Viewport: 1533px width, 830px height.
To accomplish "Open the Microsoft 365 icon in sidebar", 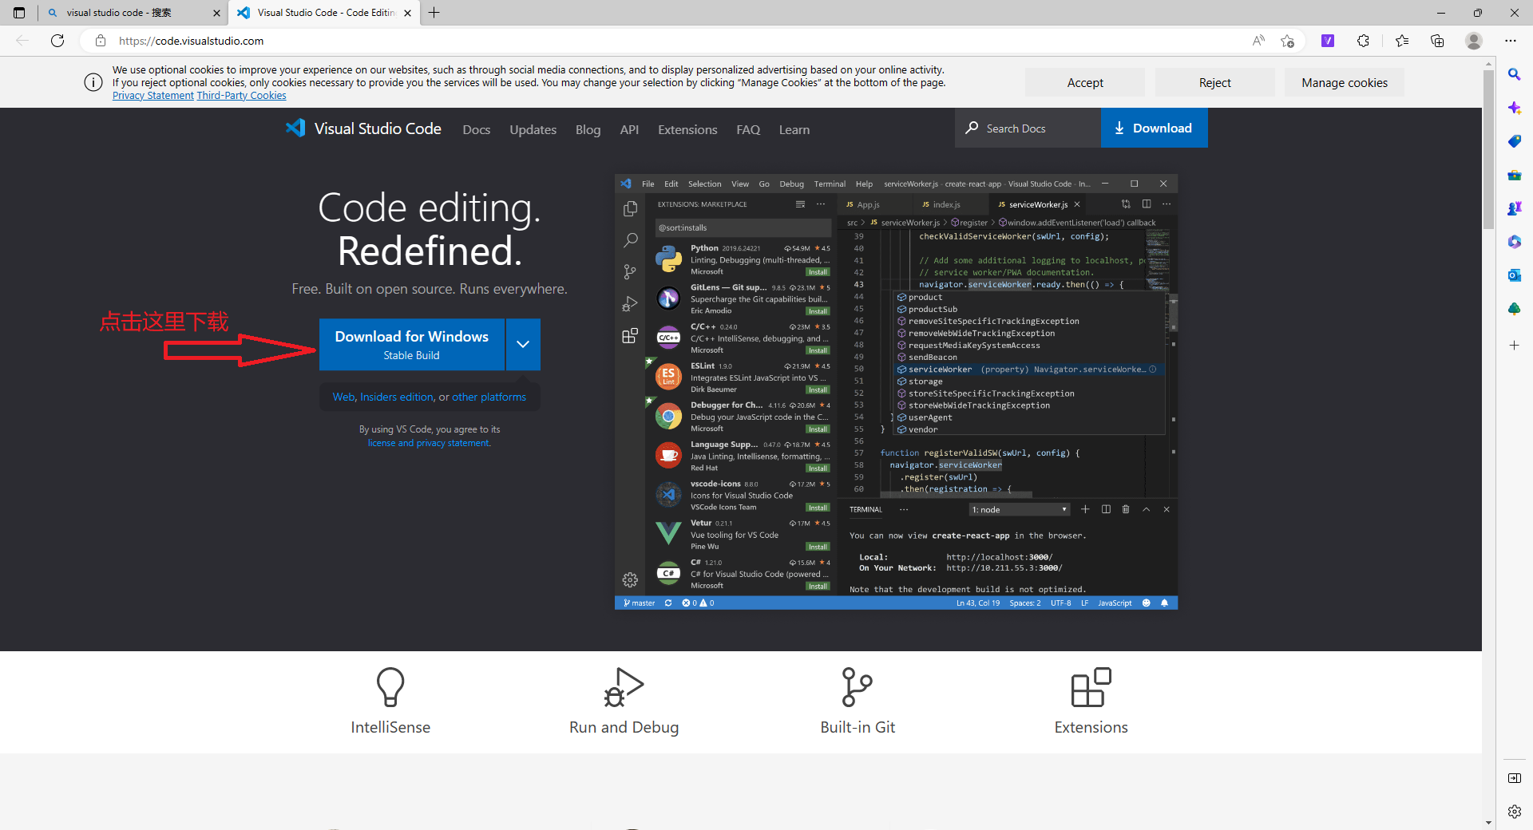I will point(1515,242).
